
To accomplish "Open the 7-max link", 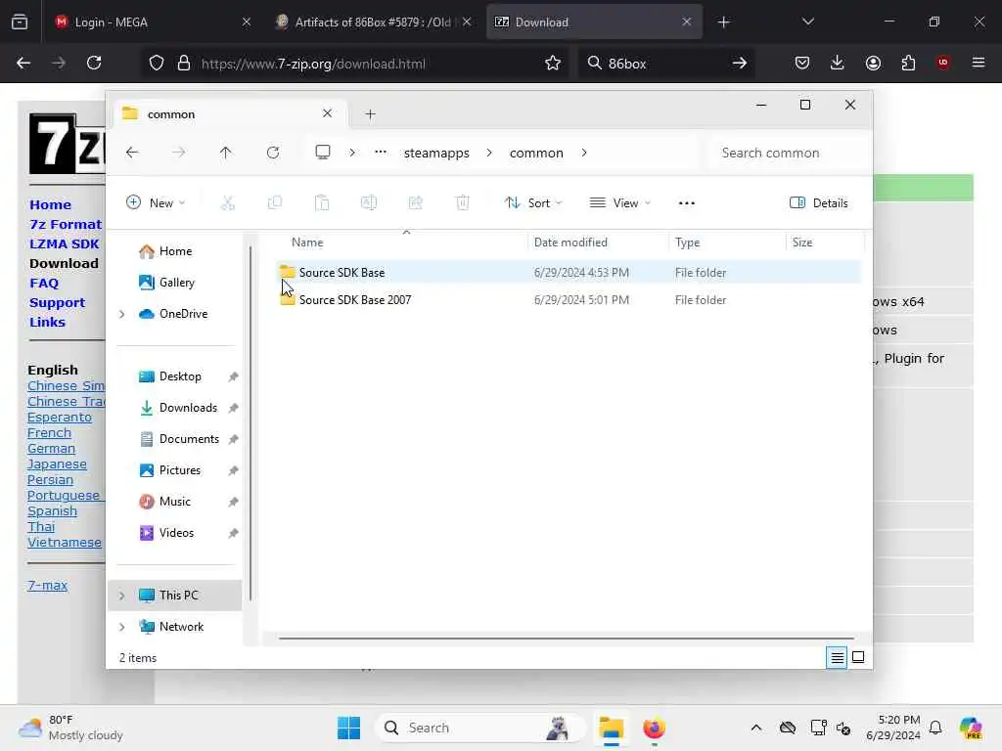I will coord(47,585).
